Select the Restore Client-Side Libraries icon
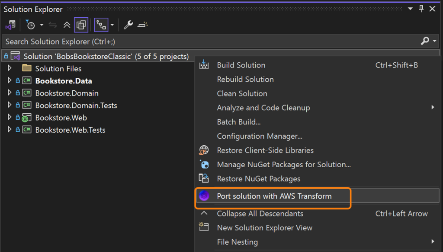The width and height of the screenshot is (443, 252). click(204, 150)
